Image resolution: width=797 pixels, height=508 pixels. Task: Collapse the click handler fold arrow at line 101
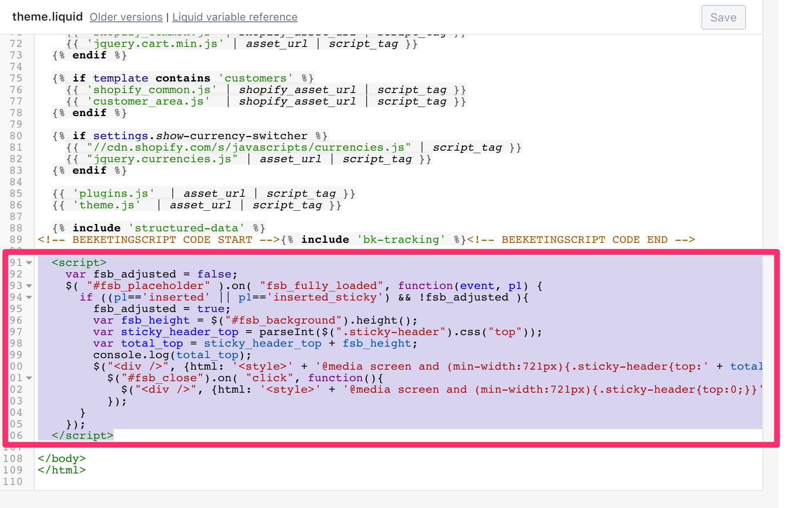click(29, 378)
